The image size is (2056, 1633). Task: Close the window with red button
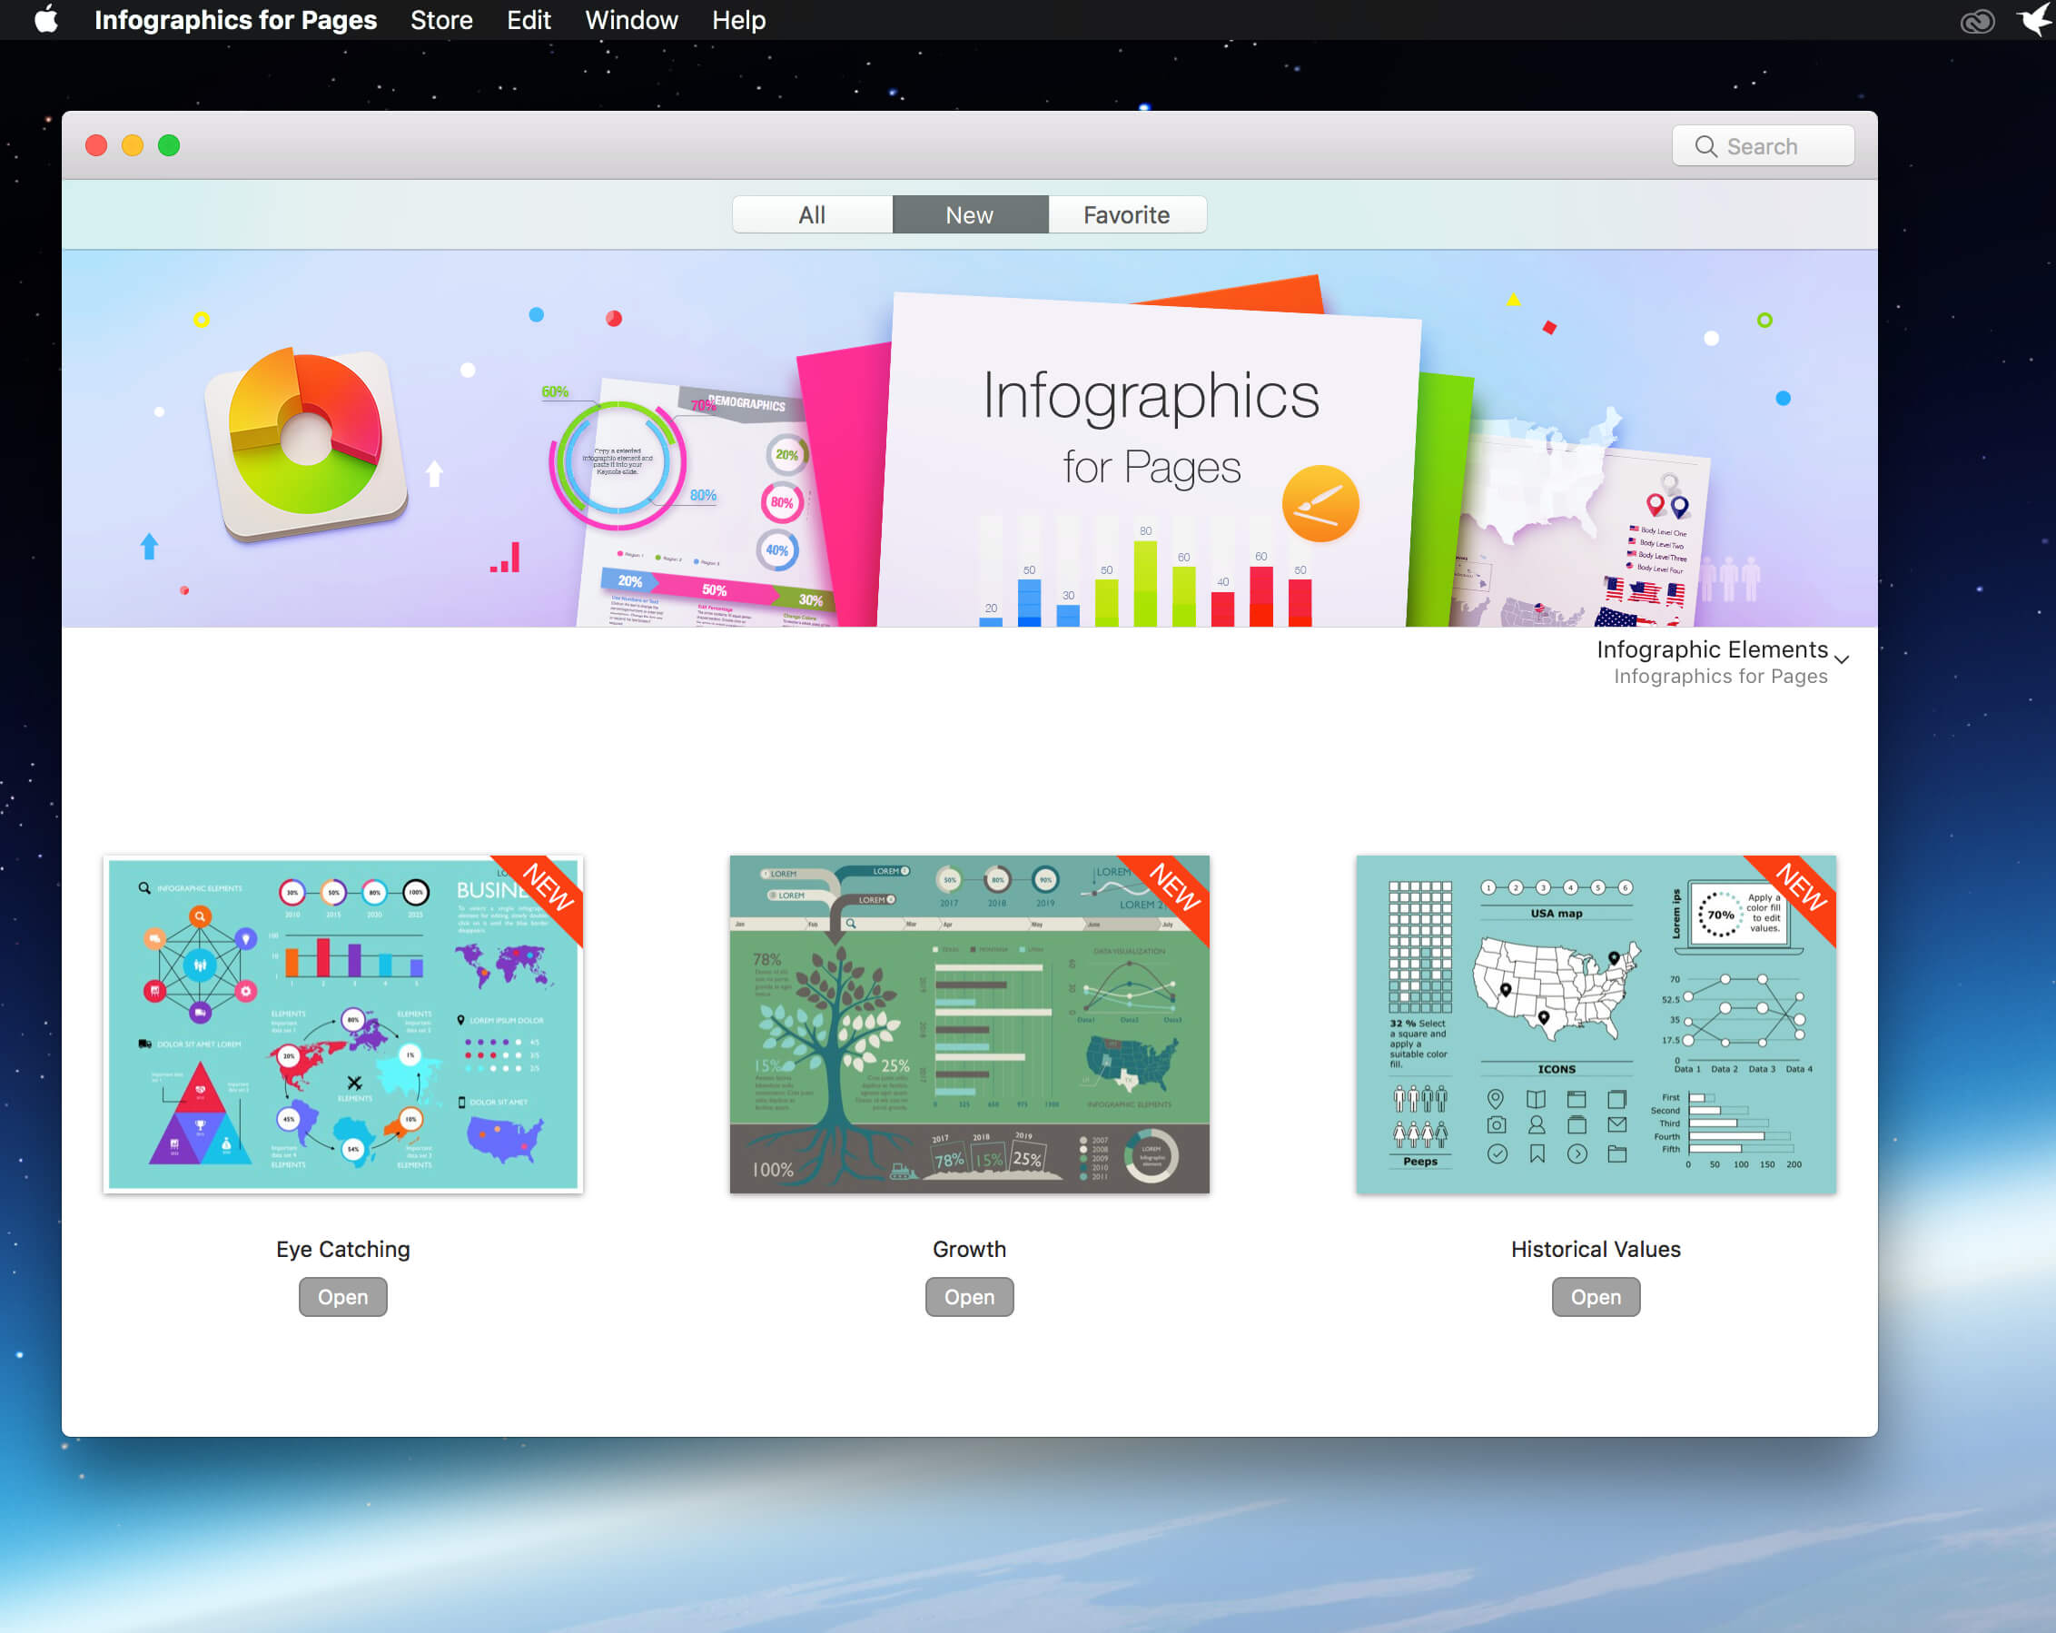96,145
